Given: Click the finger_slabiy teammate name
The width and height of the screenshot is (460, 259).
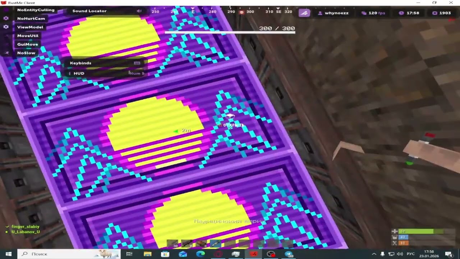Looking at the screenshot, I should point(25,227).
